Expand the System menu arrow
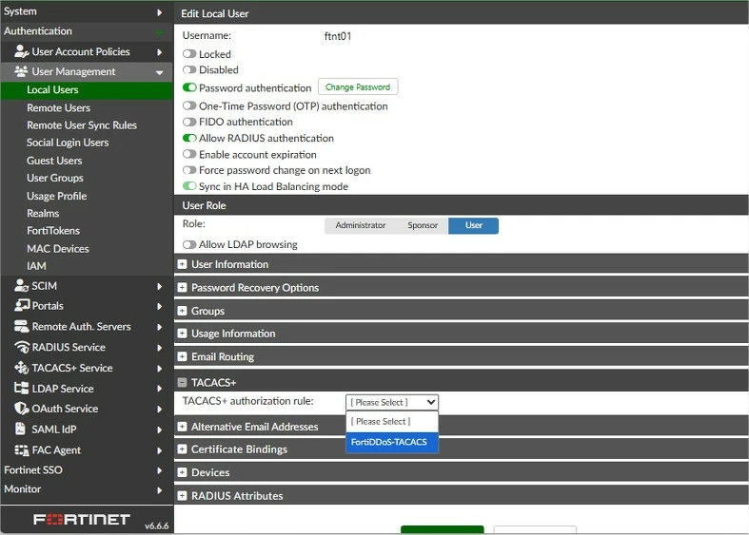 160,12
